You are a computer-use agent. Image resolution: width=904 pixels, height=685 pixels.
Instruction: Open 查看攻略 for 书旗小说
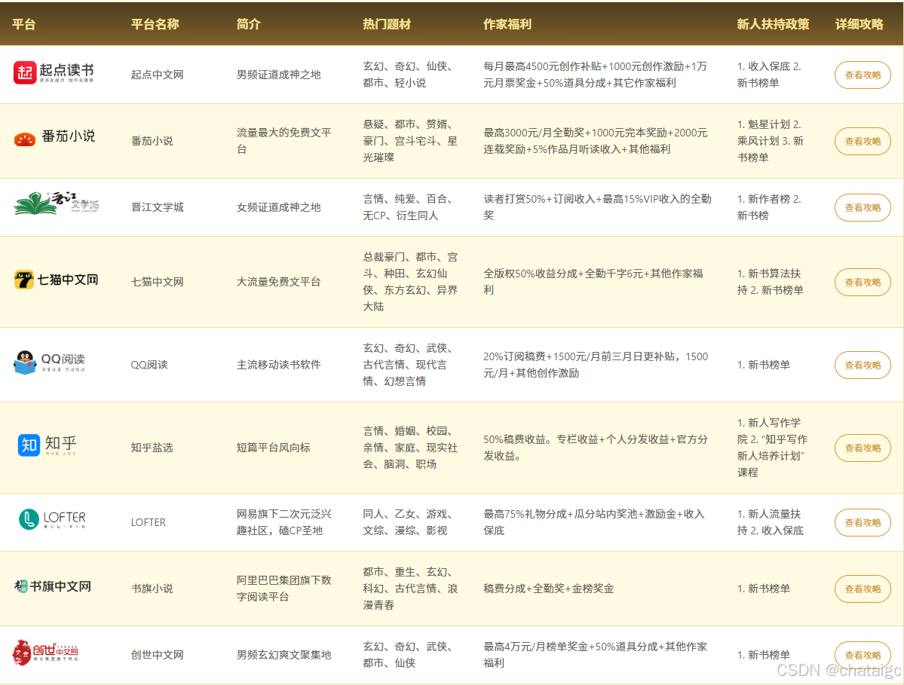(863, 589)
